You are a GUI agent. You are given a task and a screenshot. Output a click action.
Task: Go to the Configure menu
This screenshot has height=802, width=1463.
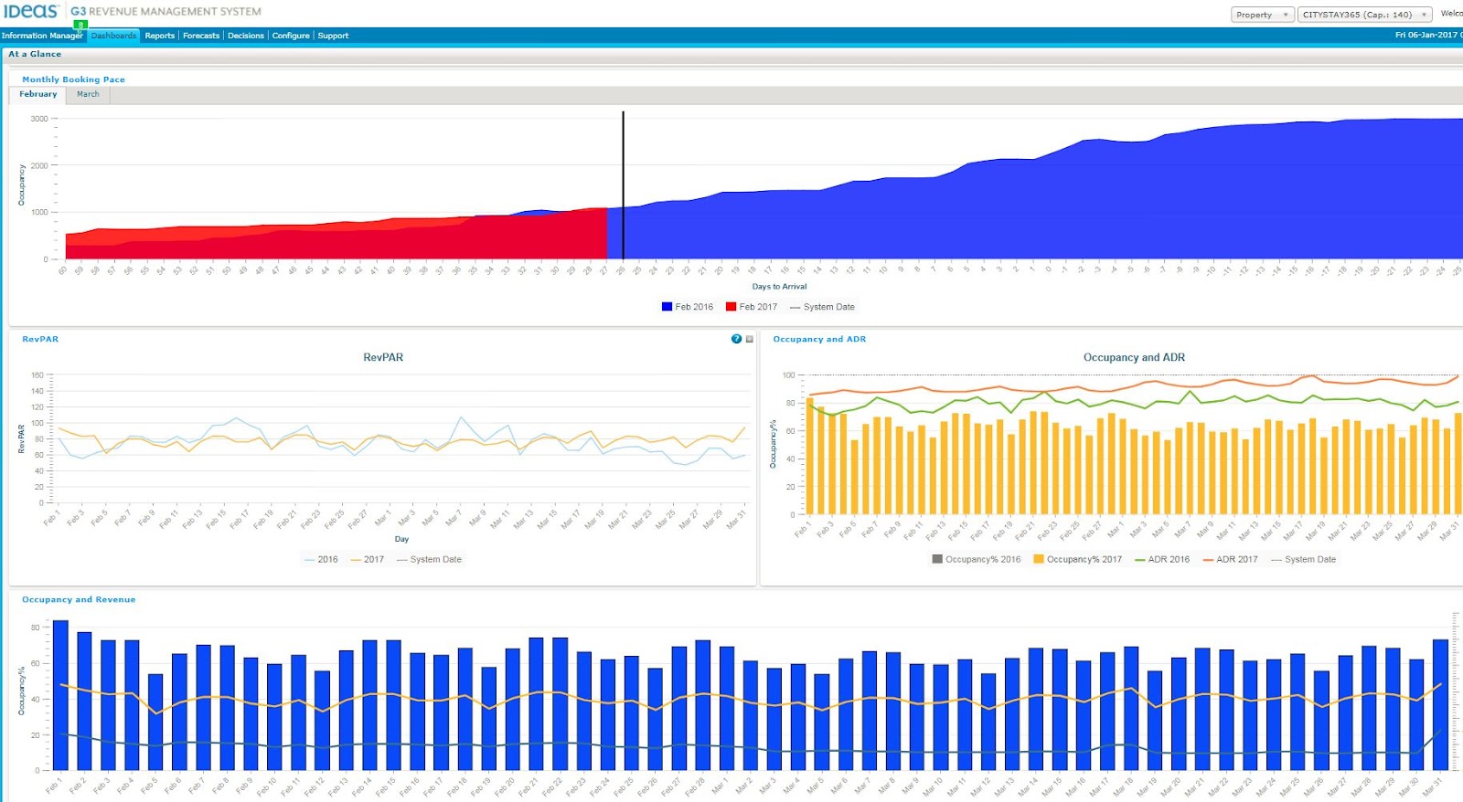pyautogui.click(x=291, y=36)
